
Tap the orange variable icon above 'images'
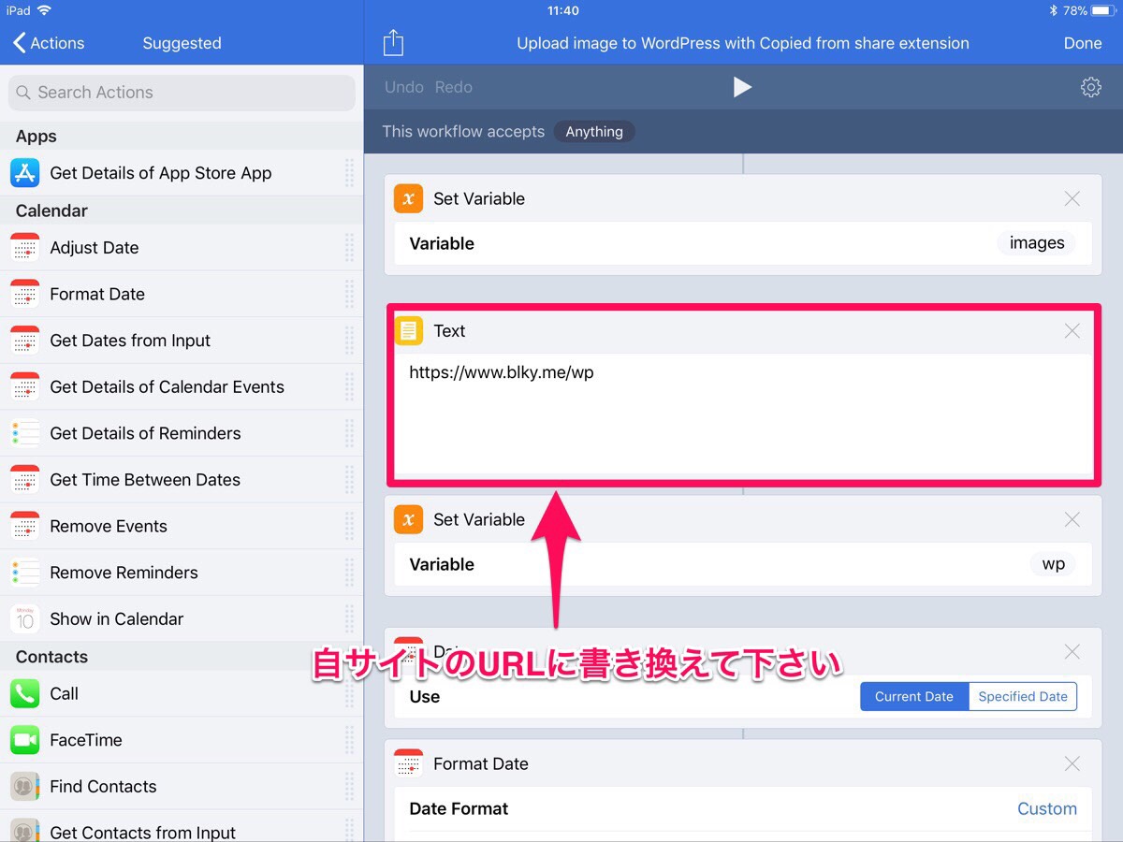409,198
